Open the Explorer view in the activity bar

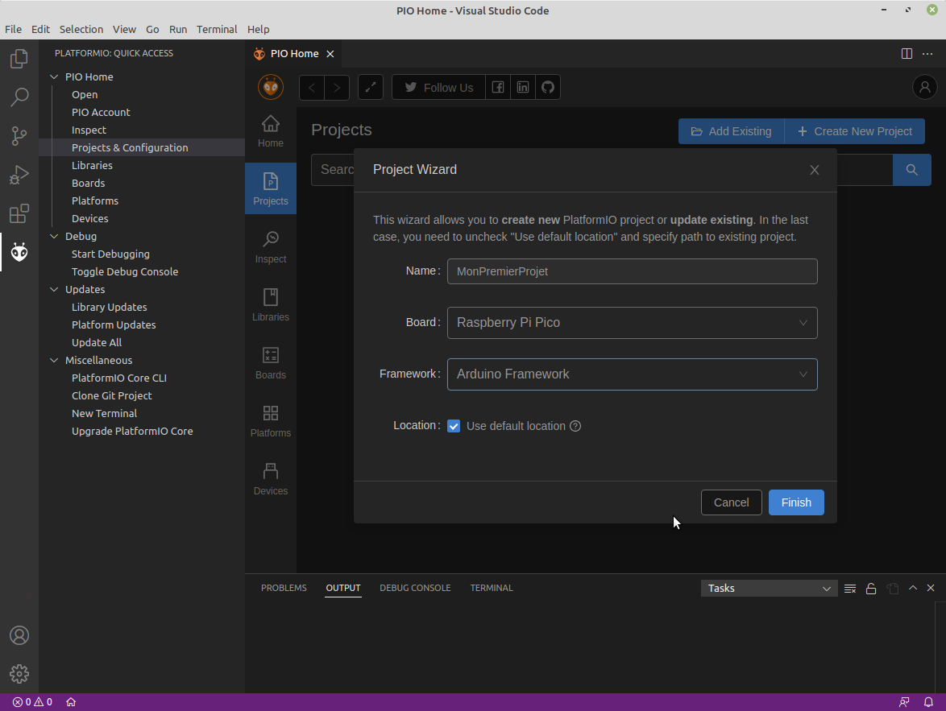click(x=19, y=59)
